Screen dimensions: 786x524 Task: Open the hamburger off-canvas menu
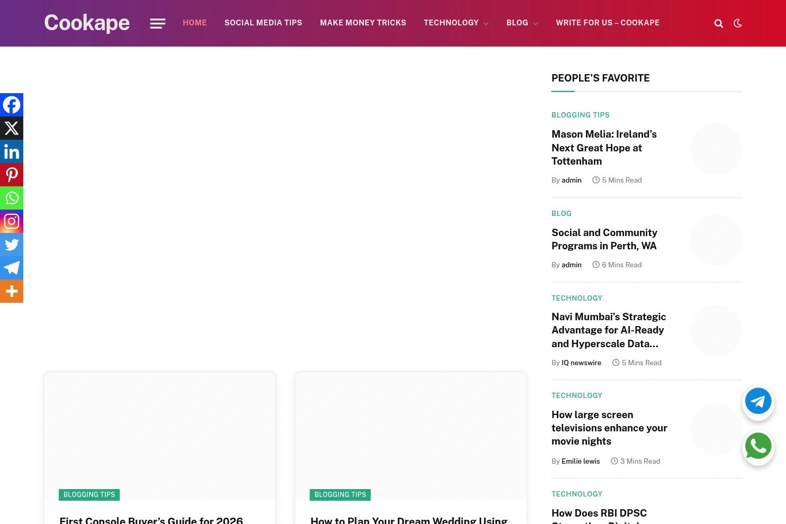158,23
